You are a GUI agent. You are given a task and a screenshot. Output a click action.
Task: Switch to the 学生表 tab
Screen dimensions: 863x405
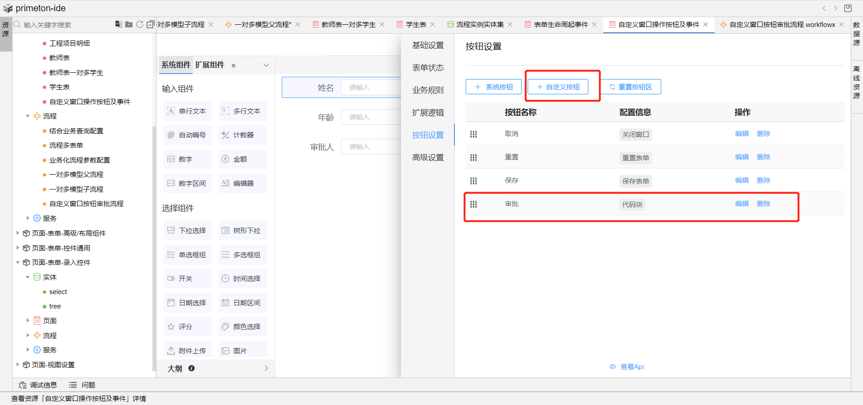416,24
